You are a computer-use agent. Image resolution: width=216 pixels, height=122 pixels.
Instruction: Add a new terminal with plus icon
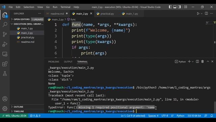(x=189, y=62)
